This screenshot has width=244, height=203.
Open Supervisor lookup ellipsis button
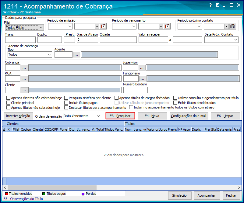(x=142, y=68)
